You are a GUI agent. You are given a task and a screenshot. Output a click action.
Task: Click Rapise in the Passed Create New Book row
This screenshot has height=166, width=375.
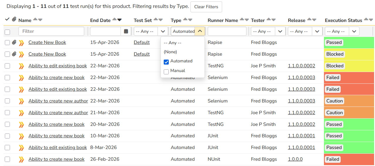[215, 42]
